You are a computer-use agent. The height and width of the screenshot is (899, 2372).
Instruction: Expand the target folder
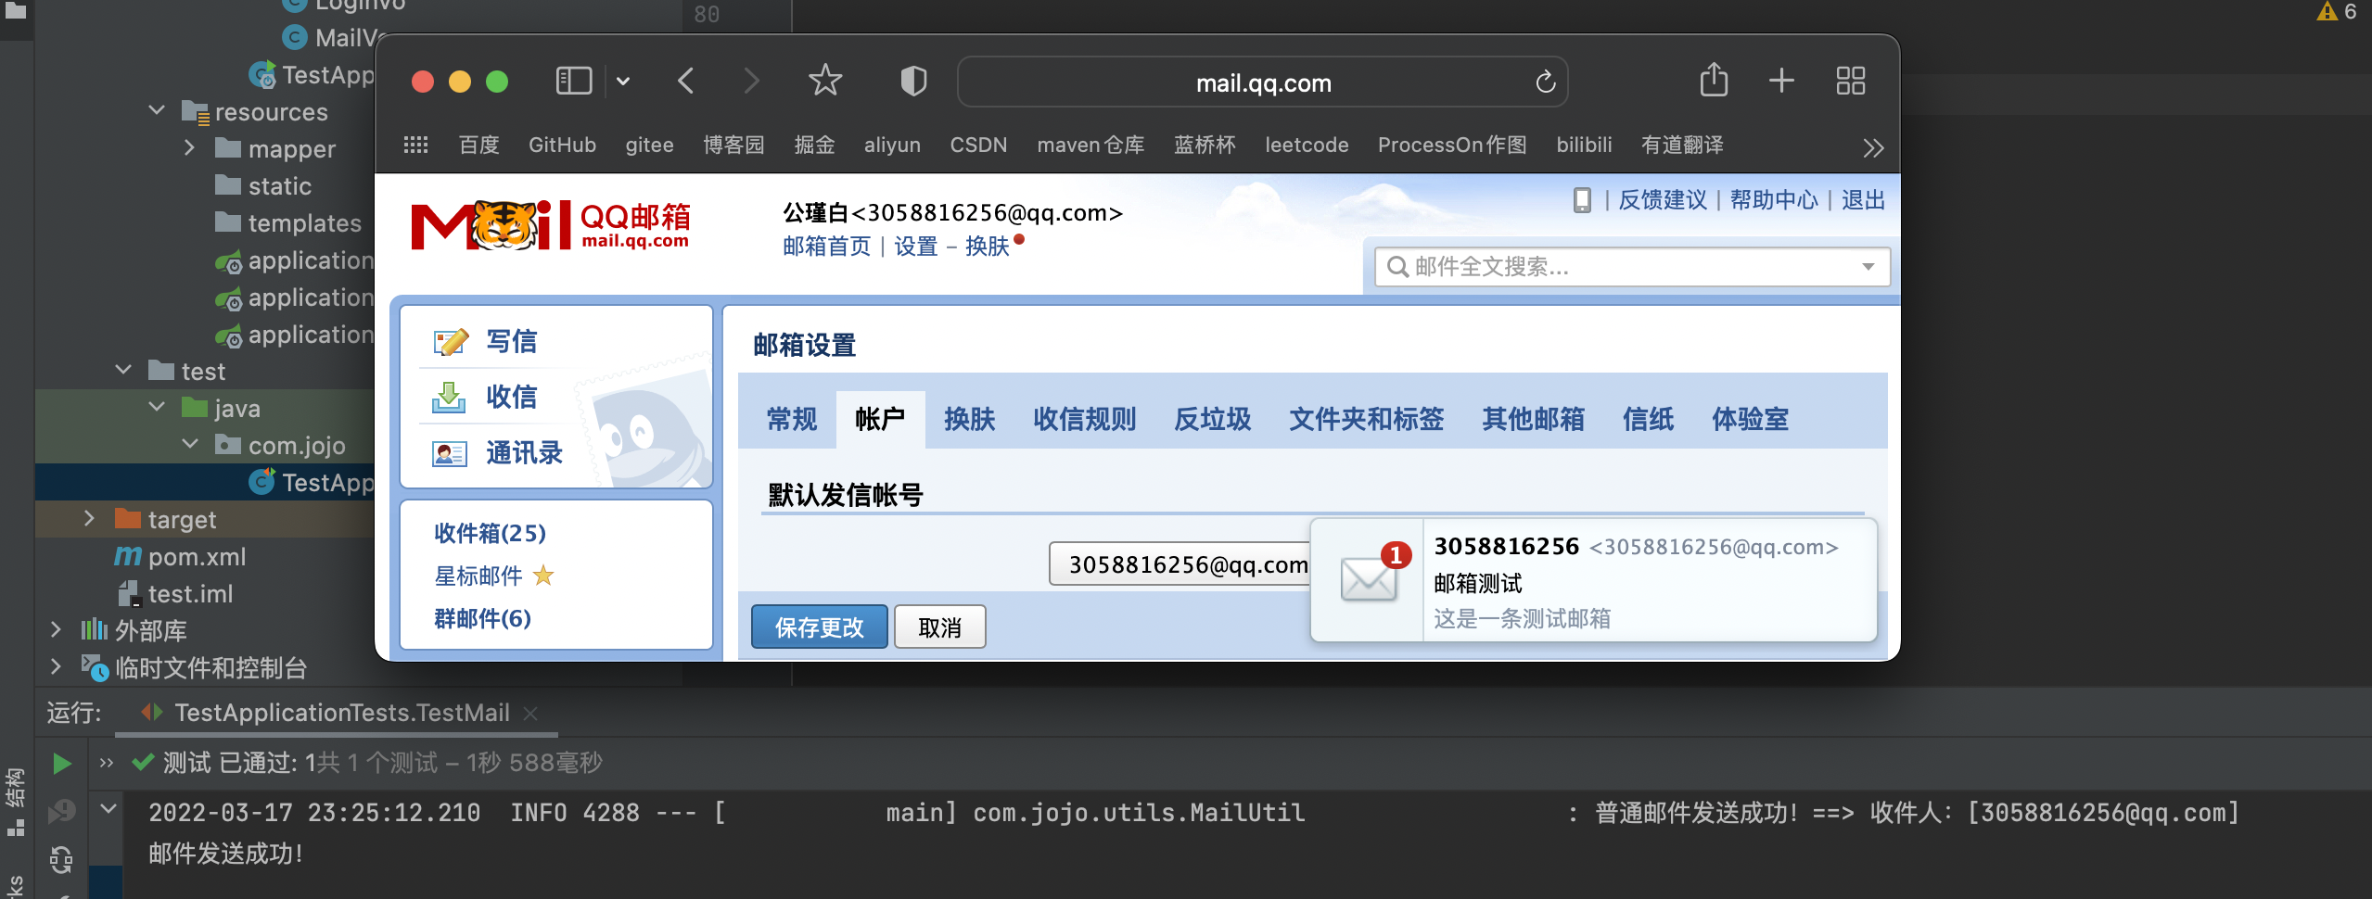[89, 519]
